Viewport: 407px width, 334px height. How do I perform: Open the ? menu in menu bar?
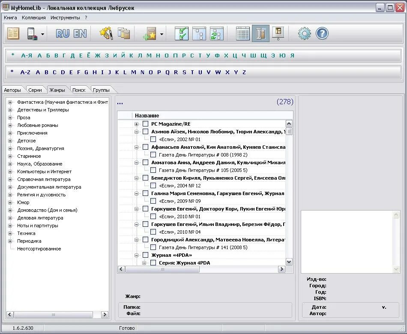coord(86,18)
